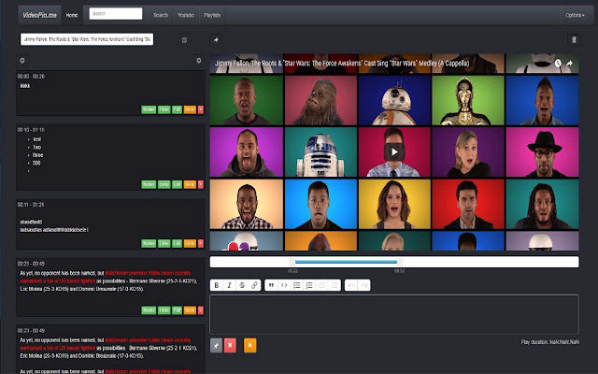The height and width of the screenshot is (374, 598).
Task: Click Edit button in 00:00 - 00:26 note
Action: pos(177,109)
